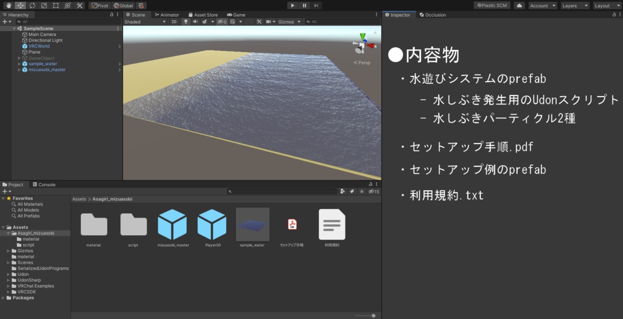Select All Prefabs favorite
This screenshot has height=319, width=623.
29,216
